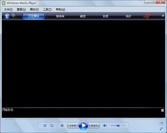Adjust the volume slider
167x133 pixels.
point(118,126)
